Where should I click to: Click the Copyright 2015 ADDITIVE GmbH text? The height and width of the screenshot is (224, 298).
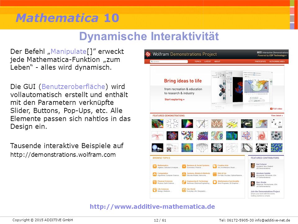pyautogui.click(x=43, y=220)
